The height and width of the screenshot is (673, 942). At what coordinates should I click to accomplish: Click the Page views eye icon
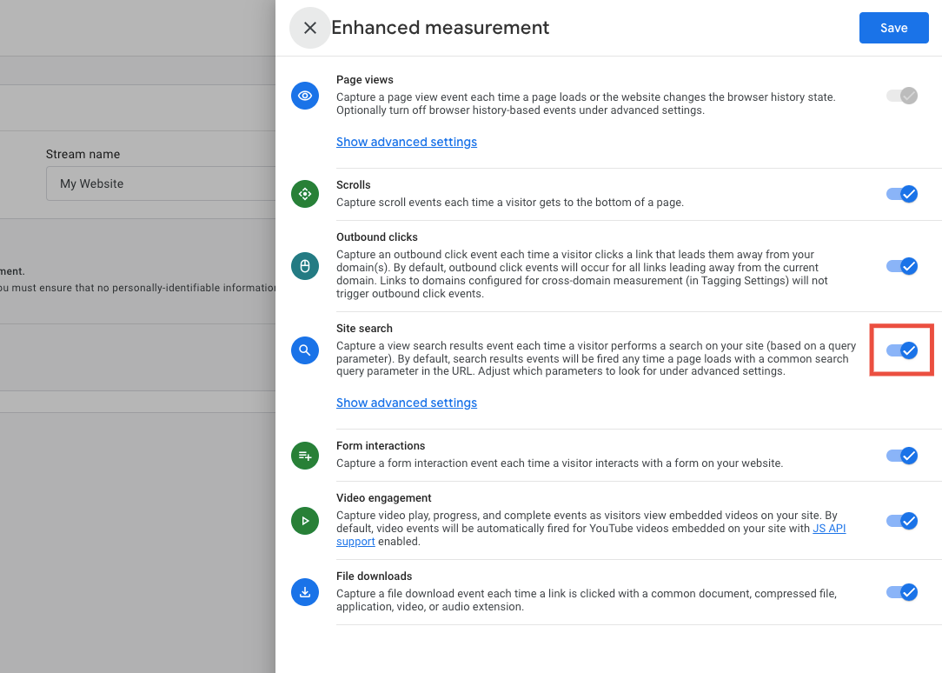coord(305,96)
